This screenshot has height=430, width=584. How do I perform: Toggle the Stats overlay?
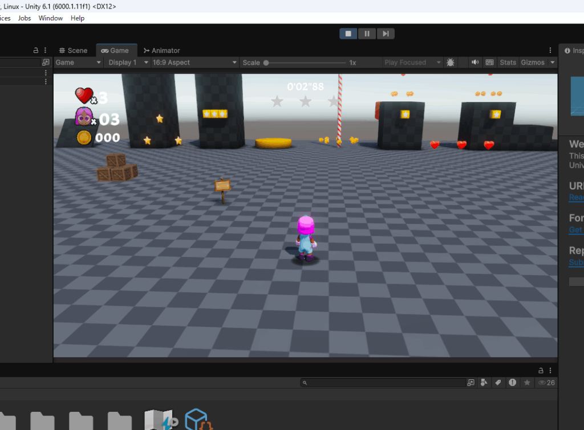tap(508, 63)
